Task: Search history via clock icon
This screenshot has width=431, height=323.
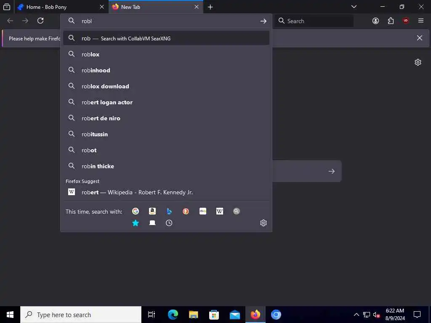Action: [x=169, y=223]
